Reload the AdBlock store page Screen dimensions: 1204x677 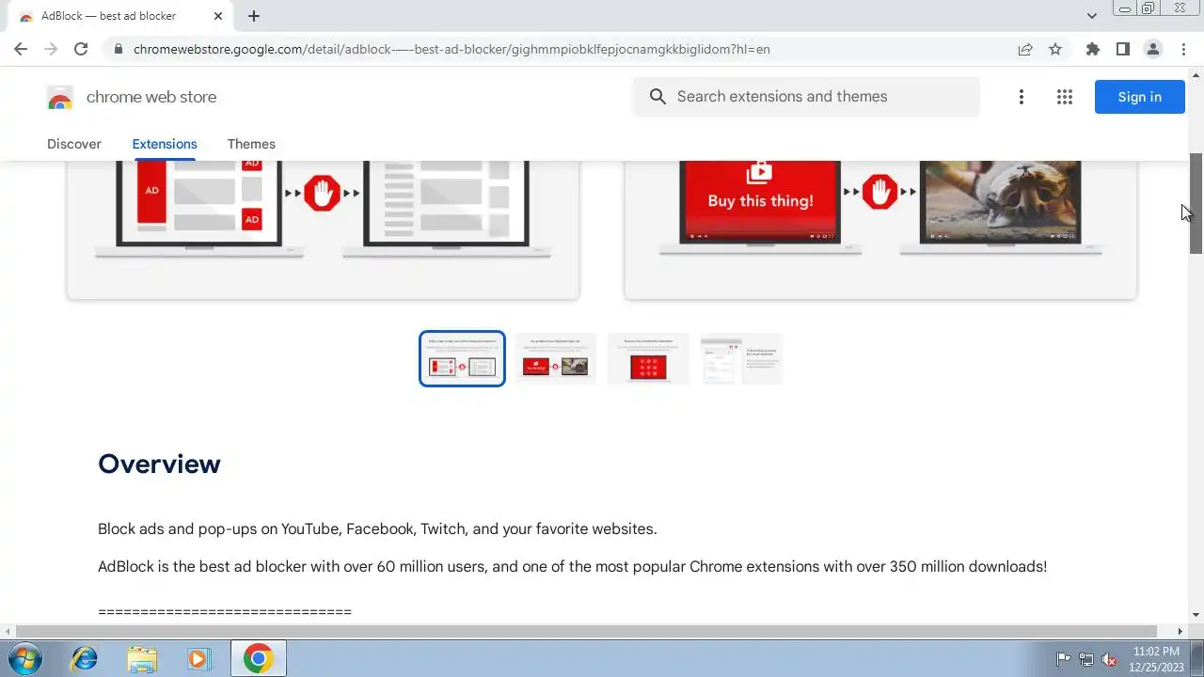point(81,49)
